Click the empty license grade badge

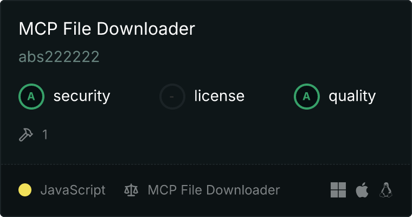(172, 97)
